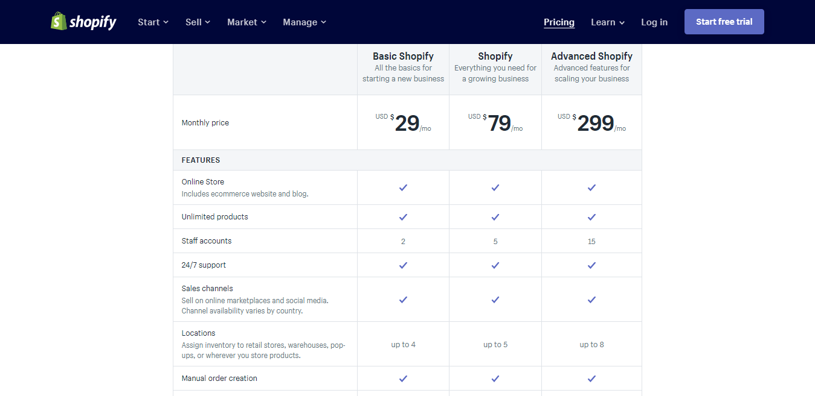Click the Unlimited products checkmark under Basic Shopify

click(x=403, y=217)
